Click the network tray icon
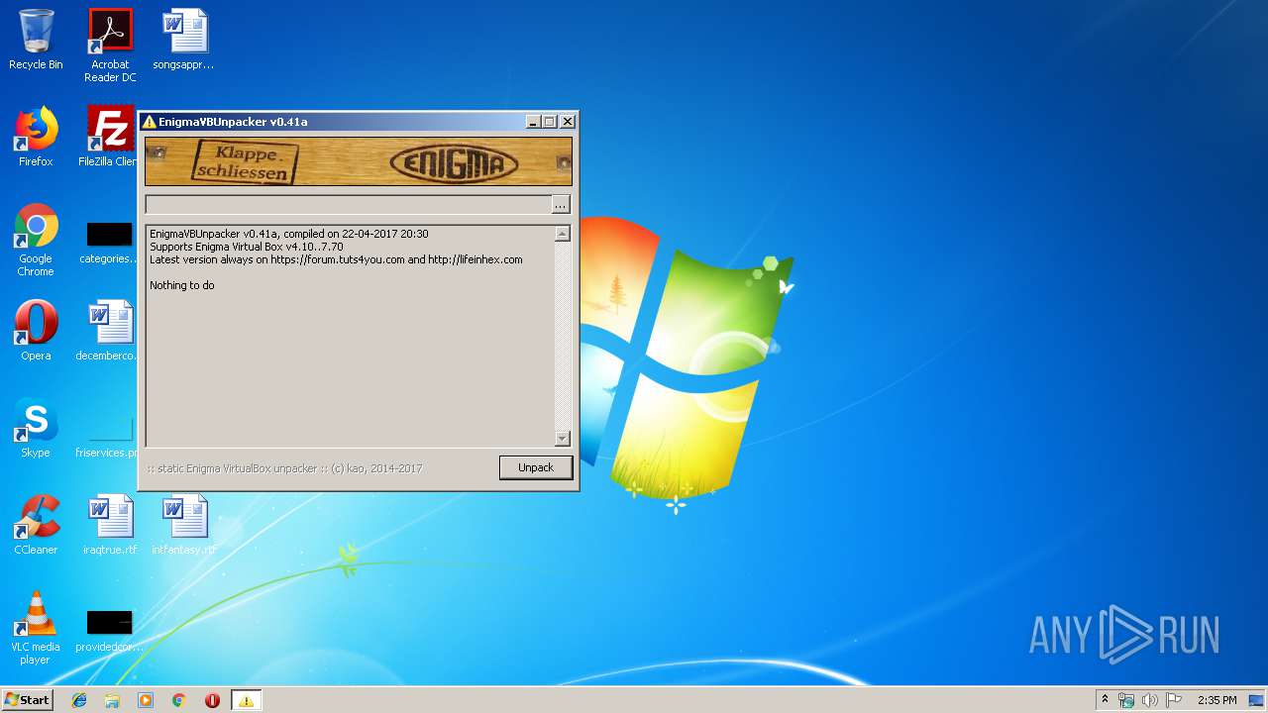Image resolution: width=1268 pixels, height=713 pixels. click(1126, 700)
